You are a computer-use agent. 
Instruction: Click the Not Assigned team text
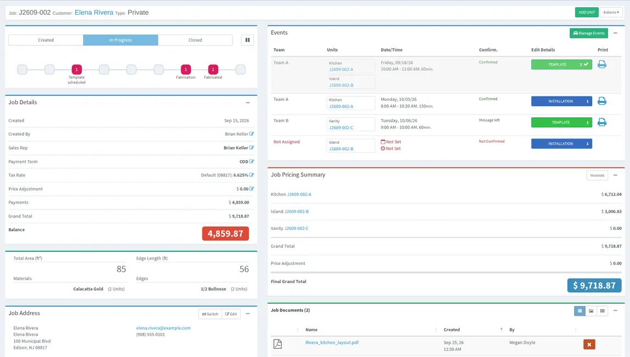click(x=286, y=141)
